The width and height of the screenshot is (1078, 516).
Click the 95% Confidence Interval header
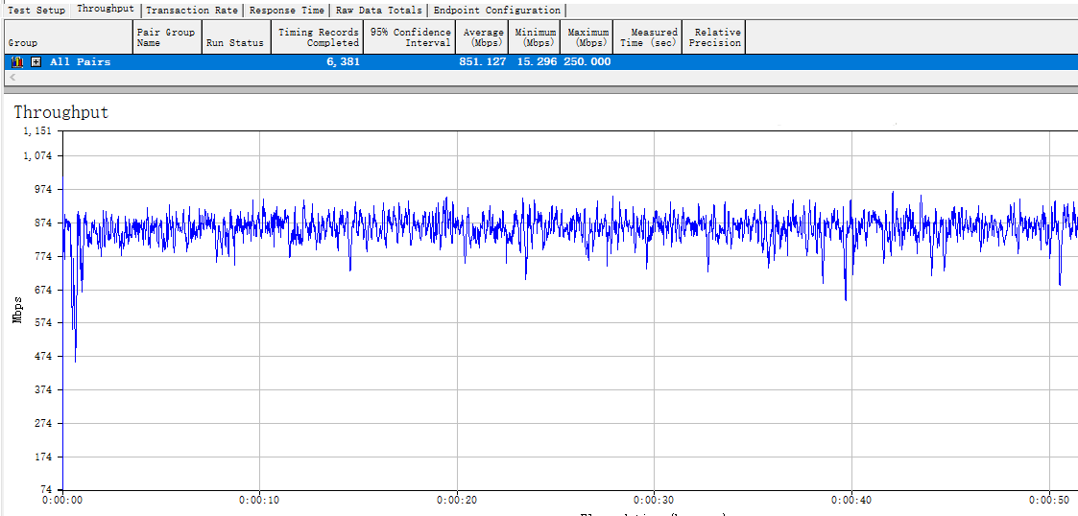point(409,37)
